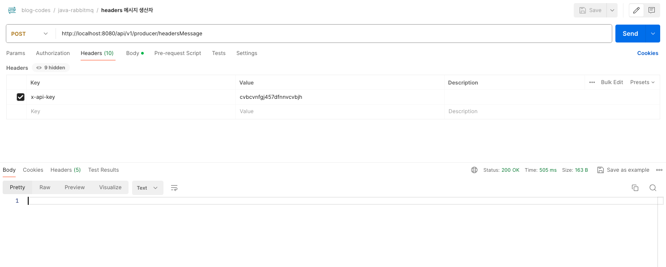
Task: Click the Send button
Action: click(630, 34)
